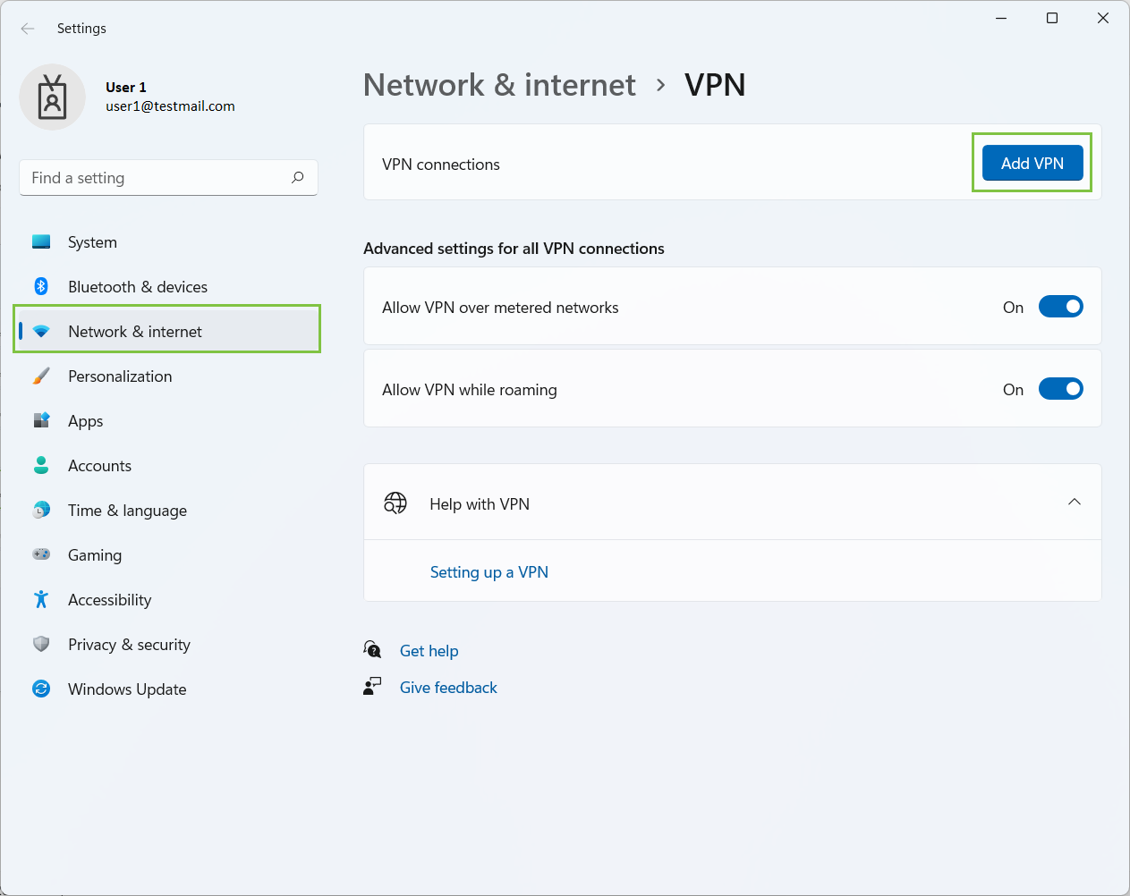This screenshot has width=1130, height=896.
Task: Open the Setting up a VPN link
Action: (489, 571)
